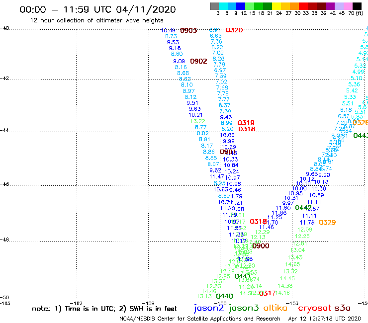Click the '70 (ft)' legend scale label
368x323 pixels.
[356, 13]
